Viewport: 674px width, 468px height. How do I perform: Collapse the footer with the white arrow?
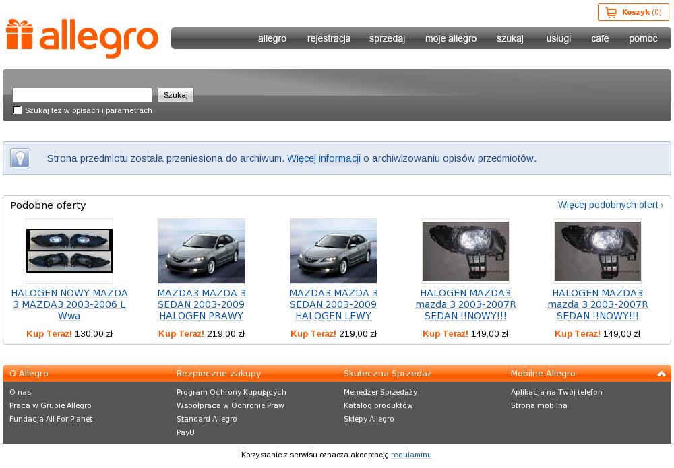click(x=662, y=374)
